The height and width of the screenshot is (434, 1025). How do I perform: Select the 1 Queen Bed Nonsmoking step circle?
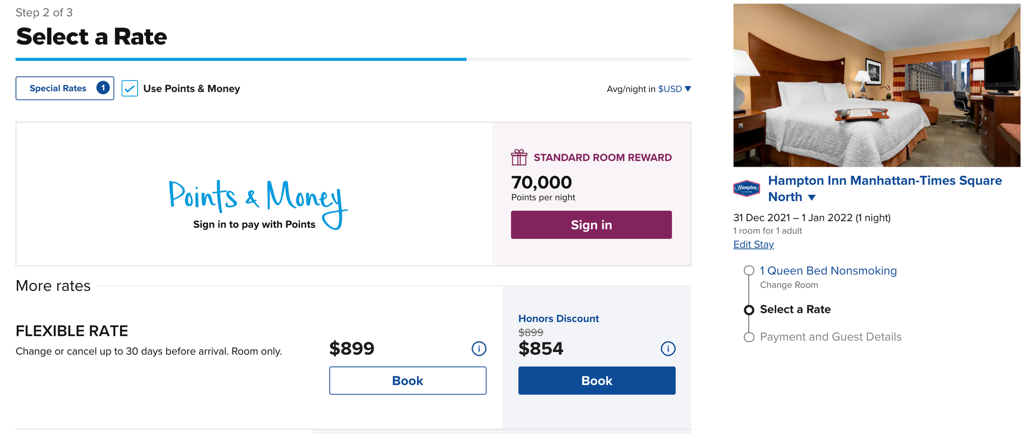[x=749, y=271]
